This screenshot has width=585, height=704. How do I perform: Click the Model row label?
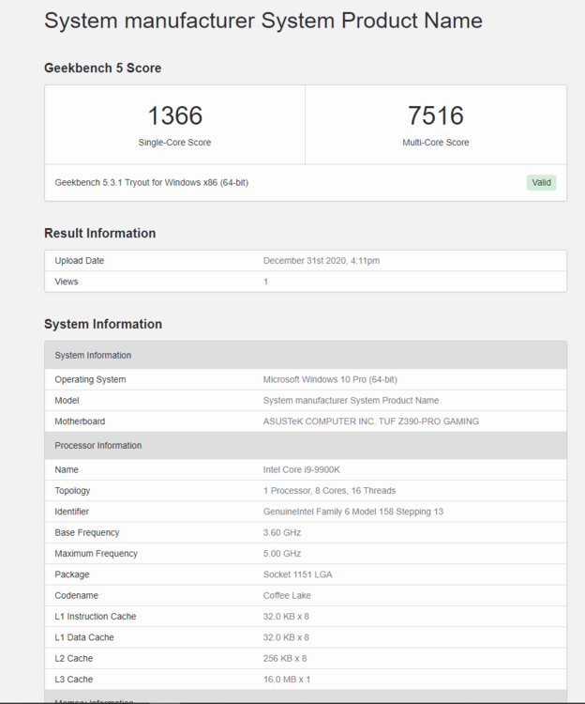click(67, 401)
